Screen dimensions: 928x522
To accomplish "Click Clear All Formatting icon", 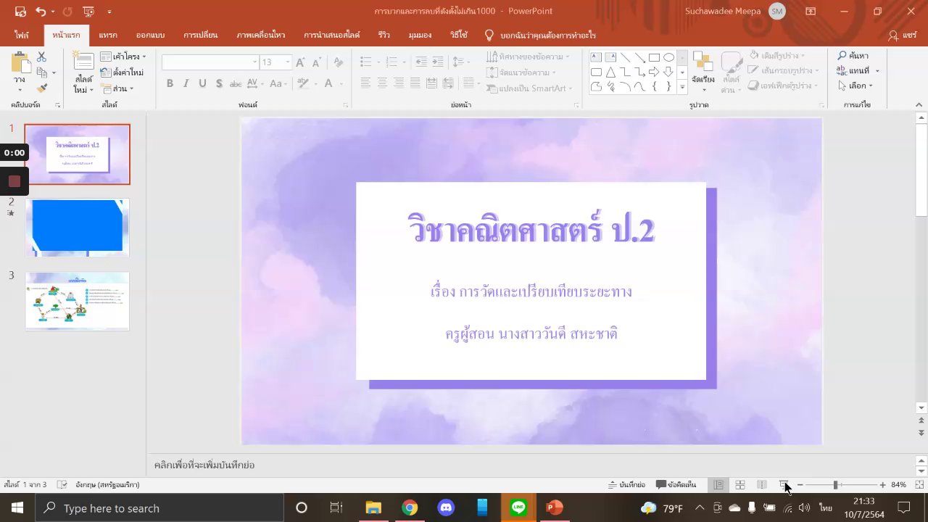I will tap(337, 62).
